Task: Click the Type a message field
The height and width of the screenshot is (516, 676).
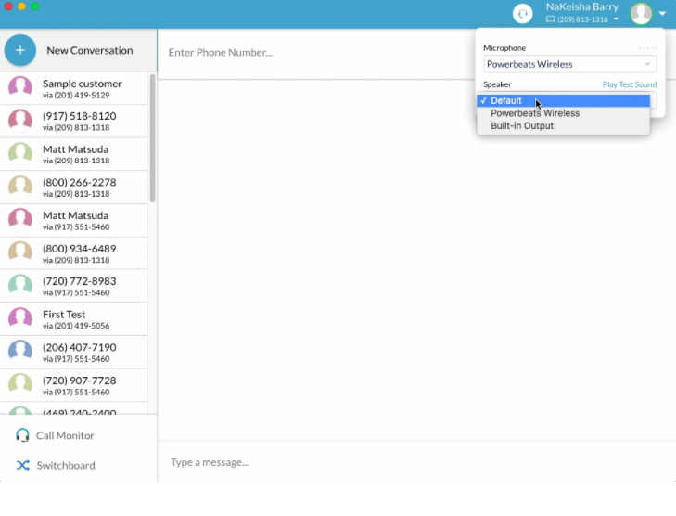Action: pyautogui.click(x=416, y=462)
